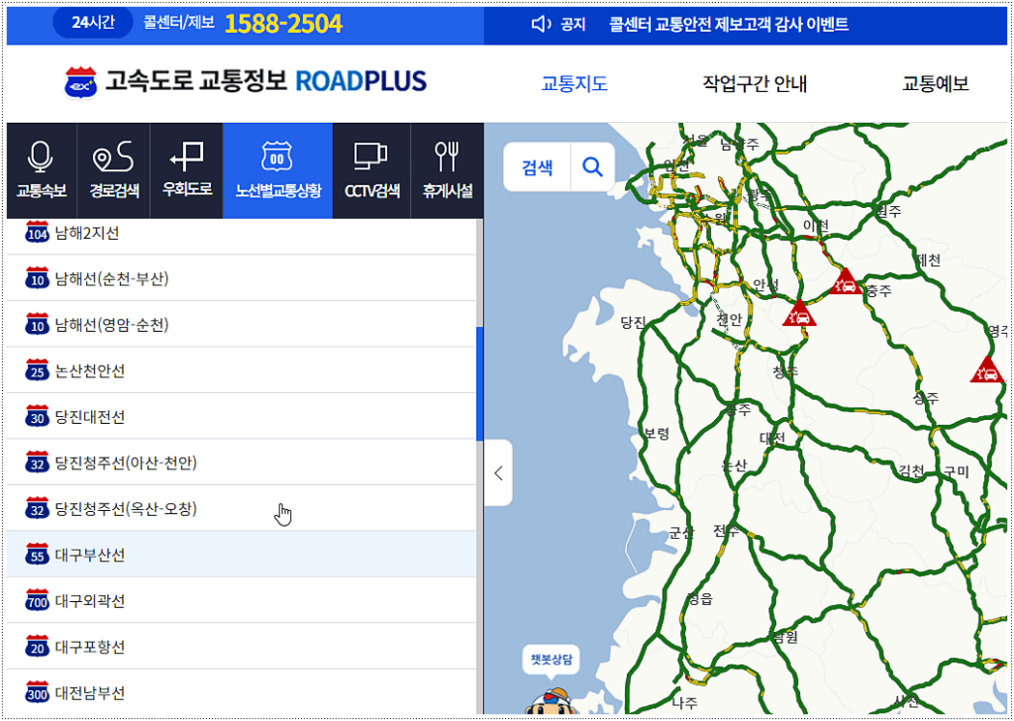Select the 경로검색 route search icon
This screenshot has width=1014, height=721.
pyautogui.click(x=113, y=170)
